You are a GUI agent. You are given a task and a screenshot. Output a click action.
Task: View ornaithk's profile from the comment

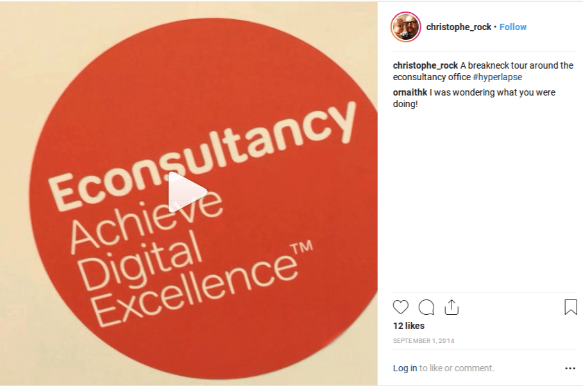(x=410, y=92)
